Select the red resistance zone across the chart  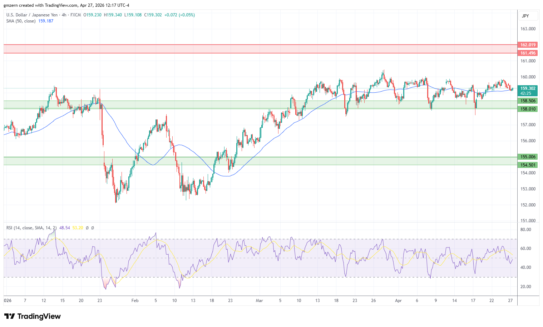pos(260,49)
